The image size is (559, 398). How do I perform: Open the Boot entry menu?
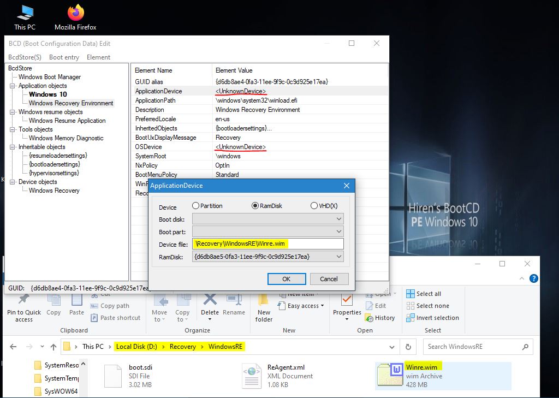(x=64, y=57)
